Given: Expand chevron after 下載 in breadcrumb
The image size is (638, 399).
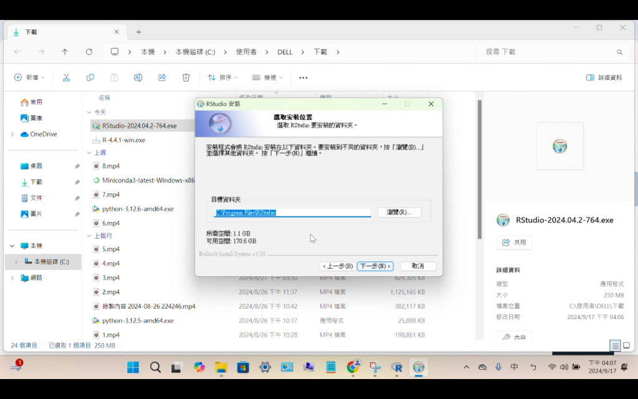Looking at the screenshot, I should click(338, 52).
